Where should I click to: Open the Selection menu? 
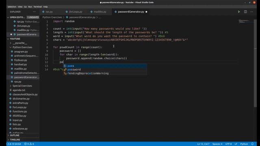coord(12,7)
